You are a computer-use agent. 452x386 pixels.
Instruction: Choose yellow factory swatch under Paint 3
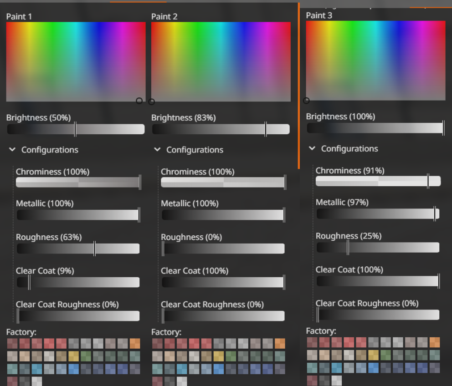click(373, 355)
